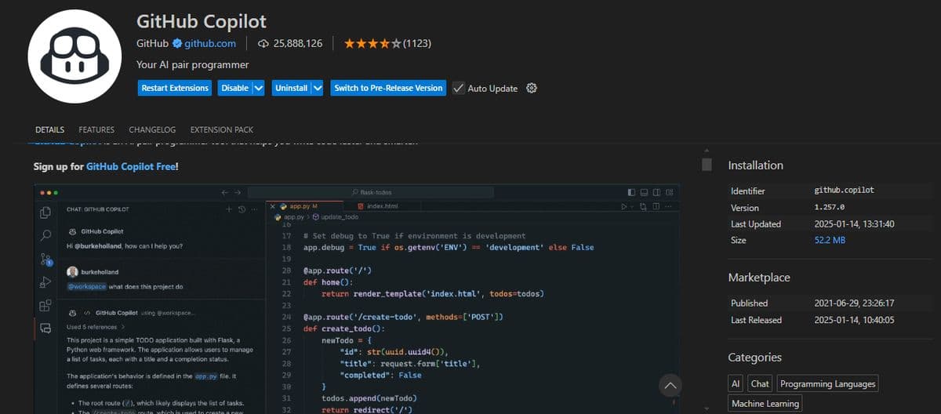The height and width of the screenshot is (414, 941).
Task: Click the Marketplace section heading
Action: (x=759, y=278)
